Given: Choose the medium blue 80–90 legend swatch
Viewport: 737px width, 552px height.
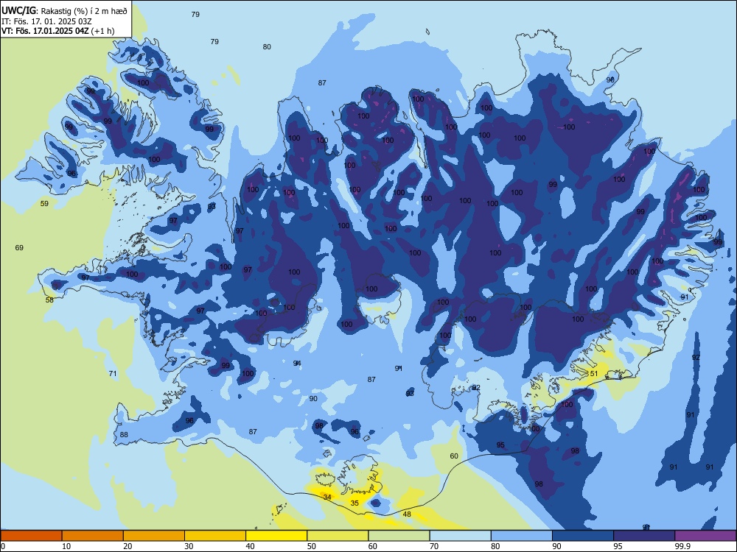Looking at the screenshot, I should (x=522, y=536).
